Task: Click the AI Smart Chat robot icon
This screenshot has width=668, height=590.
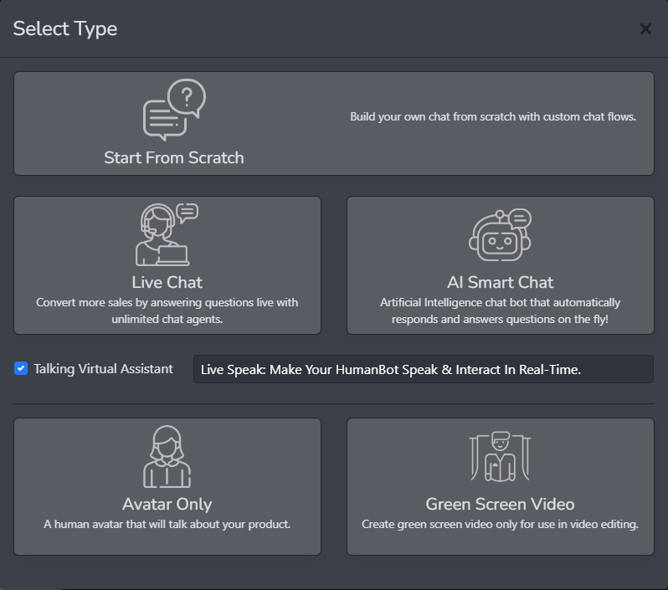Action: pyautogui.click(x=500, y=234)
